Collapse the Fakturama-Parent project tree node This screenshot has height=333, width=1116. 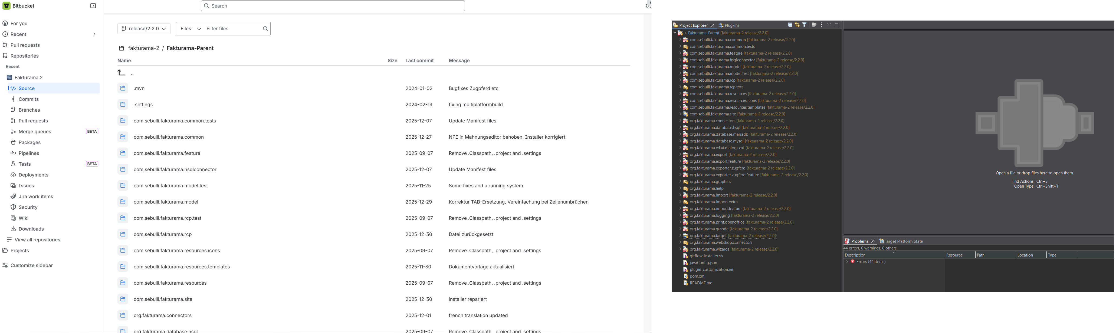point(675,33)
